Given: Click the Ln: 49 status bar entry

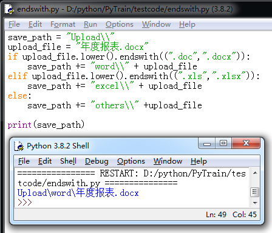Looking at the screenshot, I should (216, 215).
